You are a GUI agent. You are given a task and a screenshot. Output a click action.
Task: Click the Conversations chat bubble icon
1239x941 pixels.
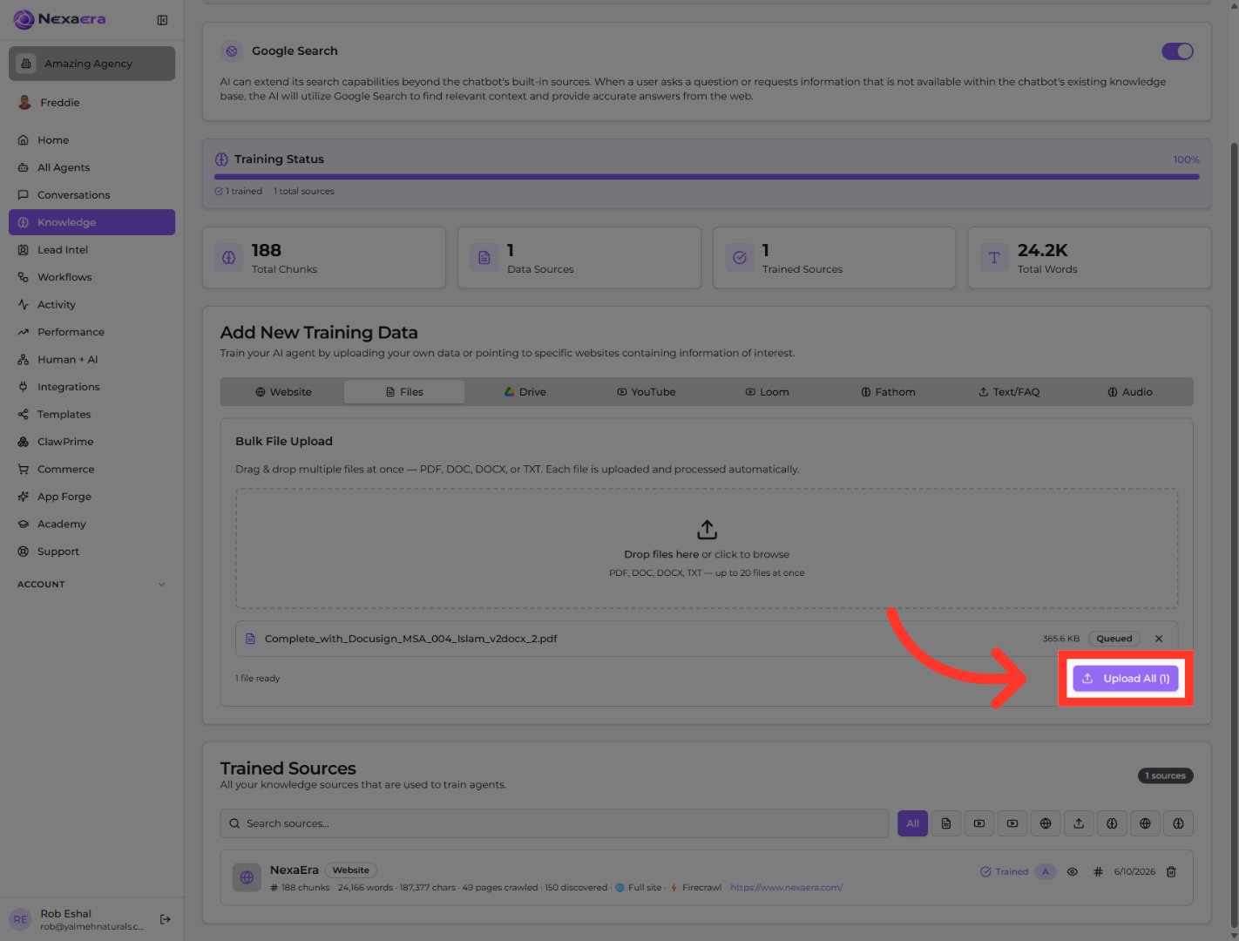point(24,195)
